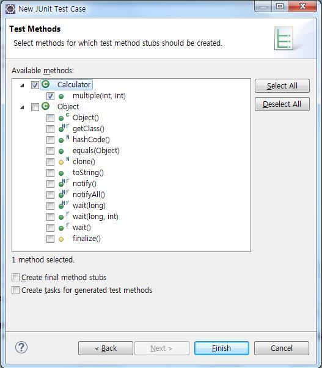Enable Create final method stubs
Screen dimensions: 322x368
[15, 278]
